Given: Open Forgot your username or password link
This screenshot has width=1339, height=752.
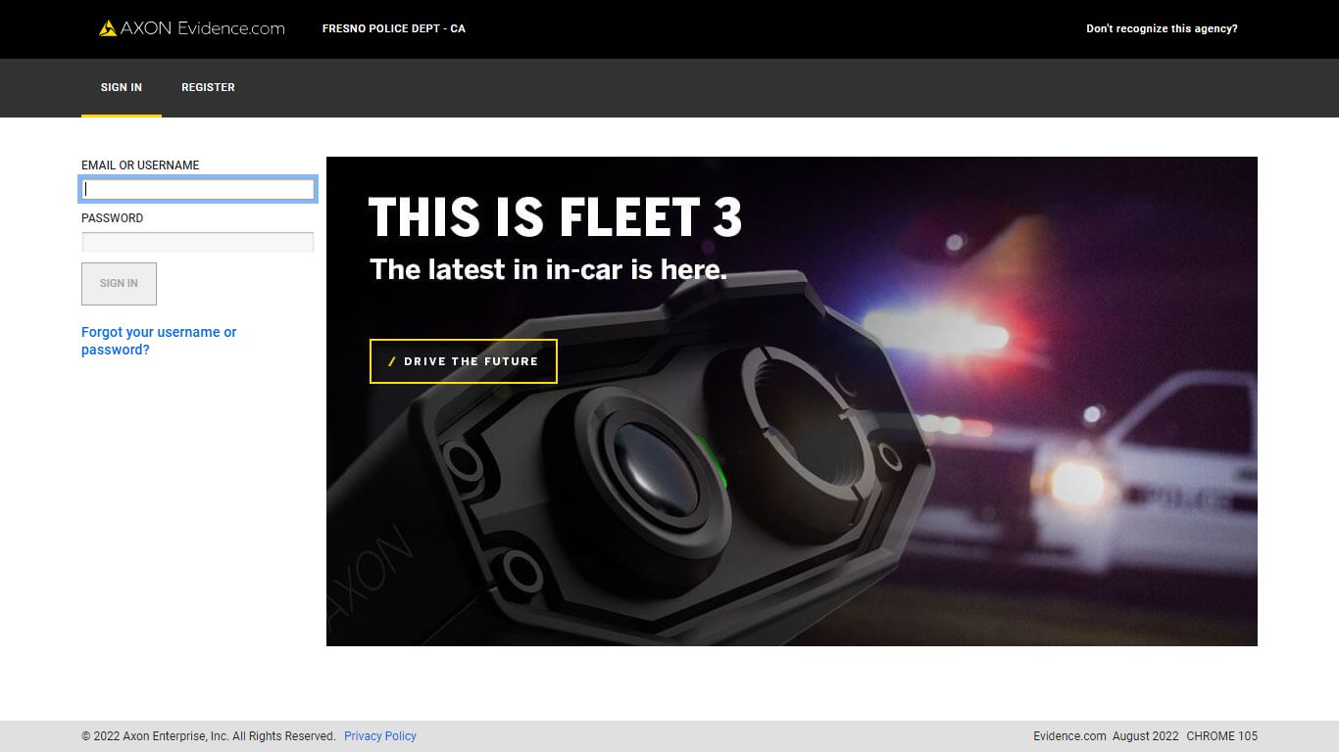Looking at the screenshot, I should [x=159, y=341].
